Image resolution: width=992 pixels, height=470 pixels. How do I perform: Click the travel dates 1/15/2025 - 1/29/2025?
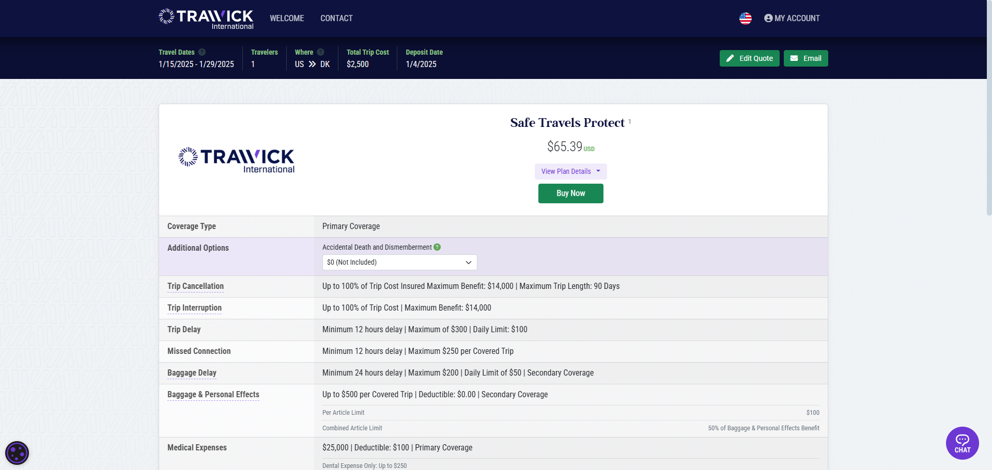tap(196, 64)
